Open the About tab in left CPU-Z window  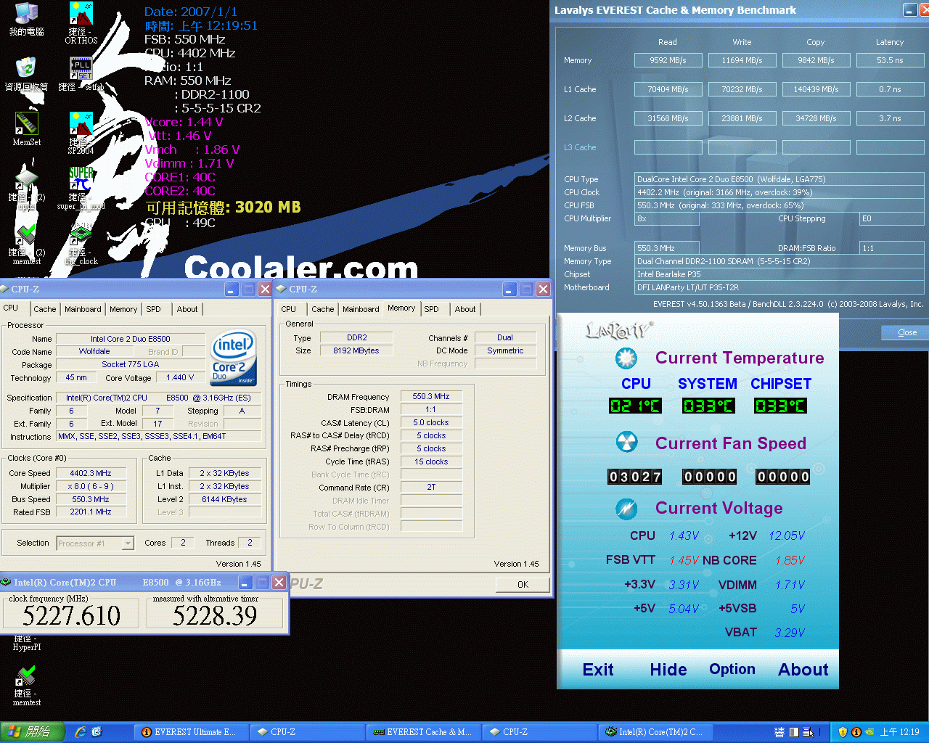(187, 309)
